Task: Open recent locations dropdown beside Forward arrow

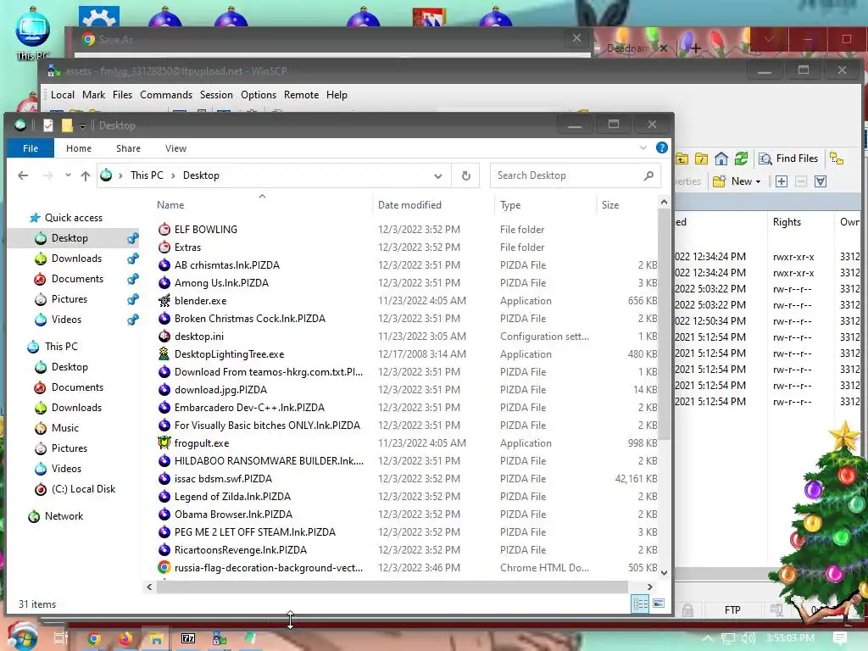Action: (x=68, y=175)
